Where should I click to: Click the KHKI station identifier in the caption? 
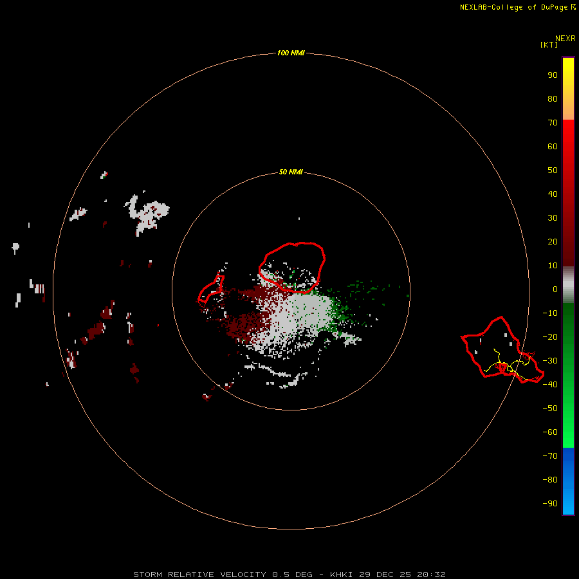pos(342,574)
